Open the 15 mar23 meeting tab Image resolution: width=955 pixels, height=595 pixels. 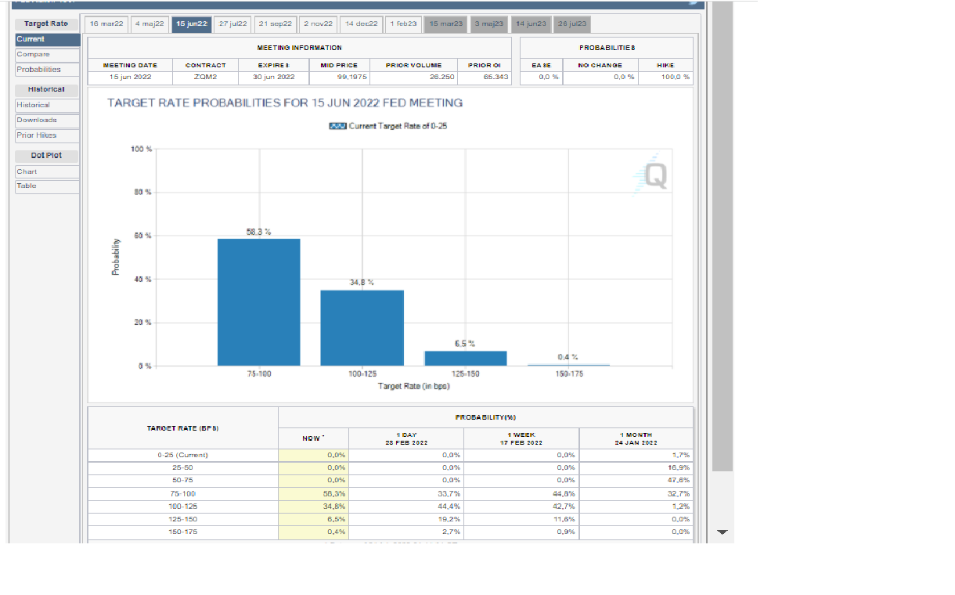(x=446, y=24)
